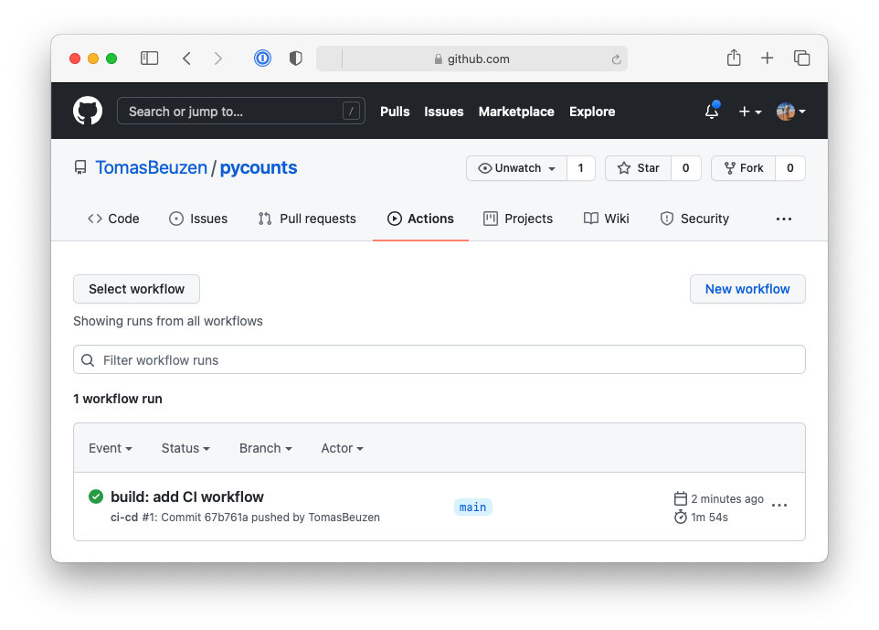
Task: Open Explore in the top navigation
Action: coord(592,112)
